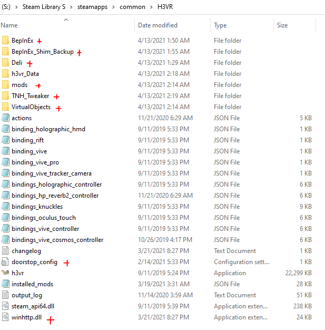
Task: Click the BepInEx_Shim_Backup folder icon
Action: pos(5,51)
